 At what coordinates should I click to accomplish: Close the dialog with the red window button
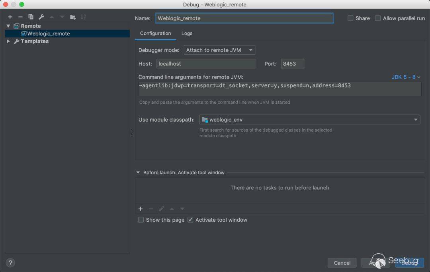6,4
